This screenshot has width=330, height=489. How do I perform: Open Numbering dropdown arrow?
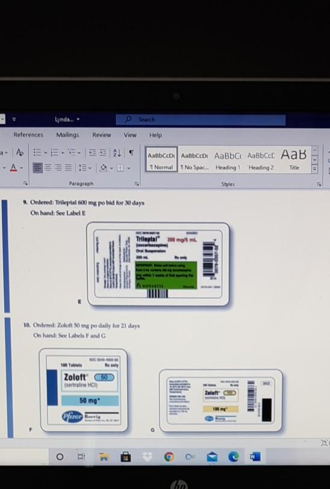tap(63, 153)
